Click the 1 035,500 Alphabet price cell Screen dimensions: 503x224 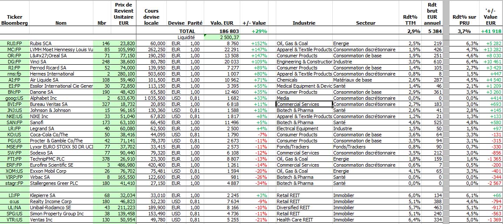coord(152,98)
